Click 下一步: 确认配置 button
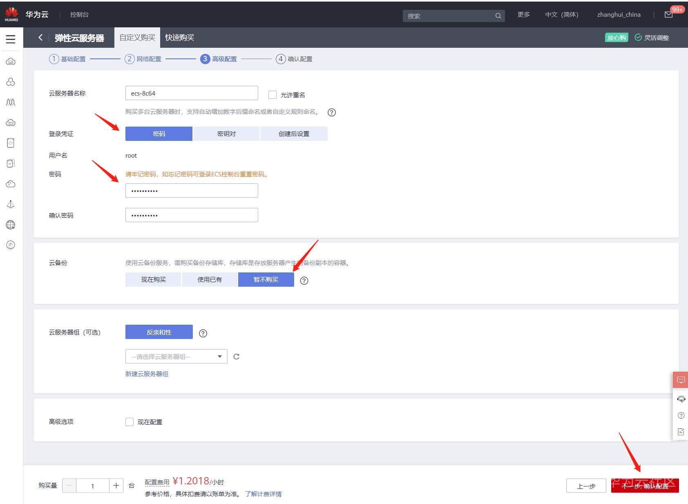 coord(645,486)
